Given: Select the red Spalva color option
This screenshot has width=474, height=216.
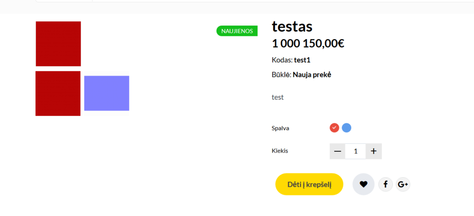Looking at the screenshot, I should click(x=334, y=128).
